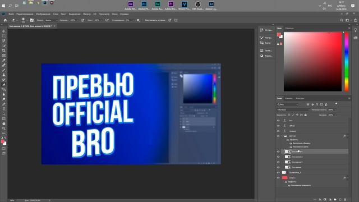Select the Horizontal Type tool
Image resolution: width=359 pixels, height=202 pixels.
coord(4,109)
